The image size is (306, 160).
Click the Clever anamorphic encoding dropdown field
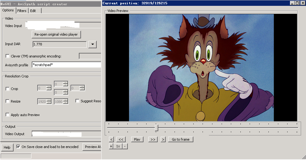90,56
